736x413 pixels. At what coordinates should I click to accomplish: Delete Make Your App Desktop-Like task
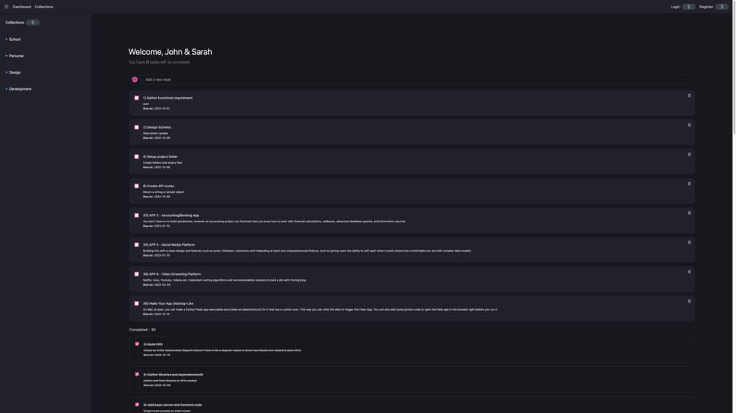(x=689, y=301)
